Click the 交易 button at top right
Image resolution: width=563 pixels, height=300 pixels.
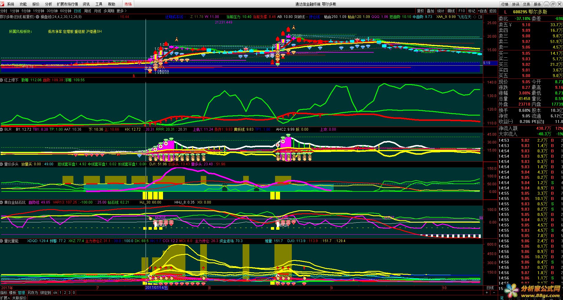coord(526,4)
